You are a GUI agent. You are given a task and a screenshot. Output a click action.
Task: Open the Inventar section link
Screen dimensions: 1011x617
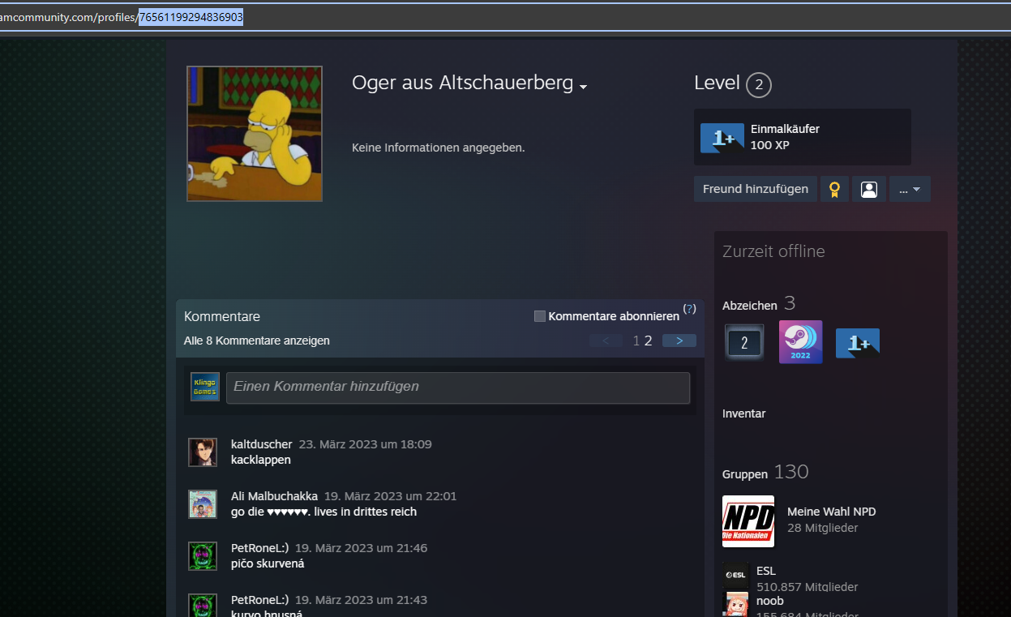[x=743, y=413]
